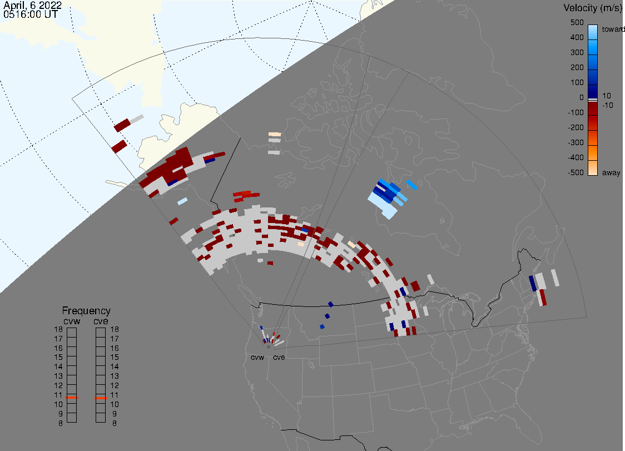625x451 pixels.
Task: Click the 8 label right of cve bar
Action: coord(115,424)
